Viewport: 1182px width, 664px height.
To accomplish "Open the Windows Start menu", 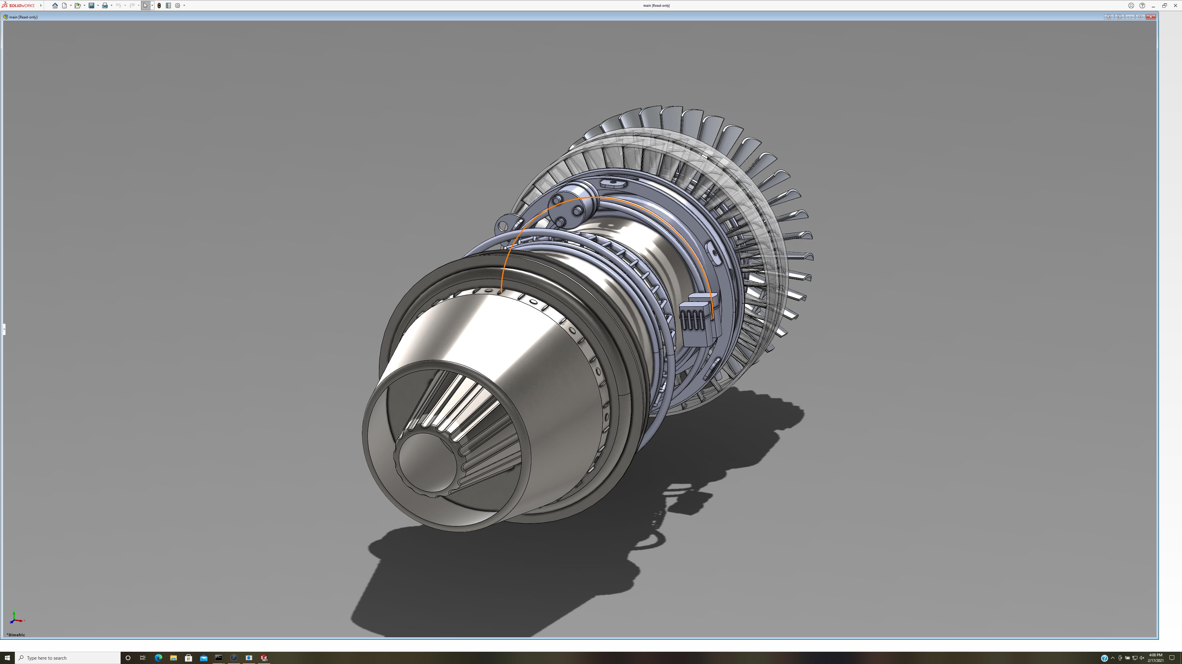I will coord(7,658).
